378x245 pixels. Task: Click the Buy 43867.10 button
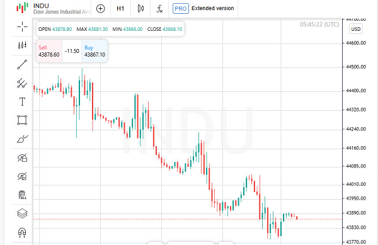click(94, 51)
